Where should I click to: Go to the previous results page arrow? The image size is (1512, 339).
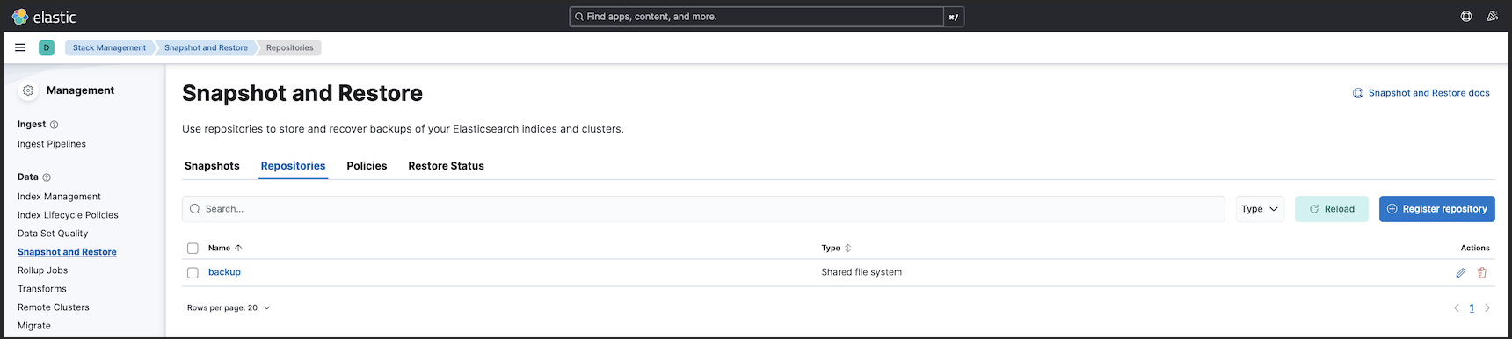[x=1457, y=308]
